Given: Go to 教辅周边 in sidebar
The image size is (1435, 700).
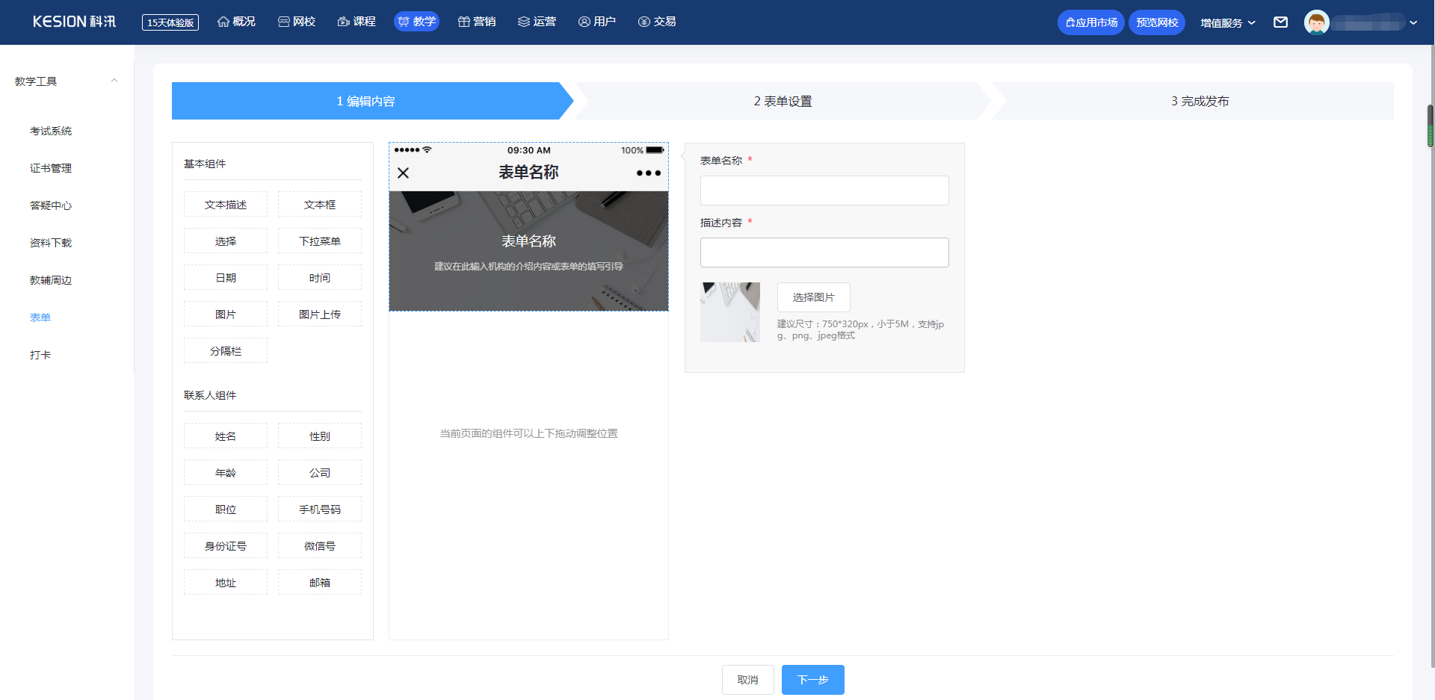Looking at the screenshot, I should point(51,280).
